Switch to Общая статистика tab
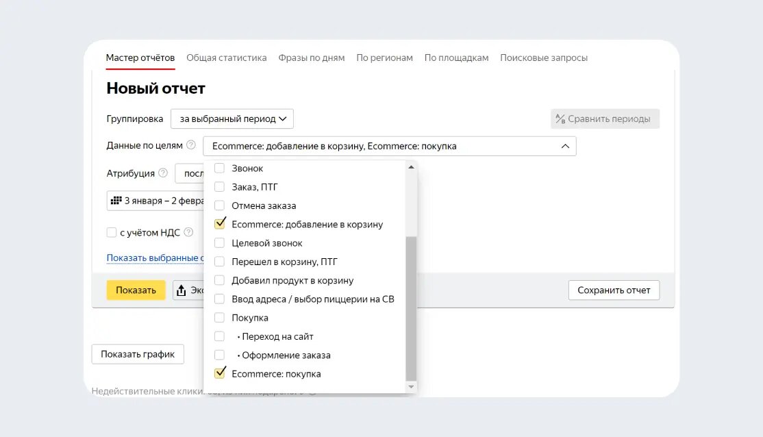The height and width of the screenshot is (437, 763). (x=226, y=58)
